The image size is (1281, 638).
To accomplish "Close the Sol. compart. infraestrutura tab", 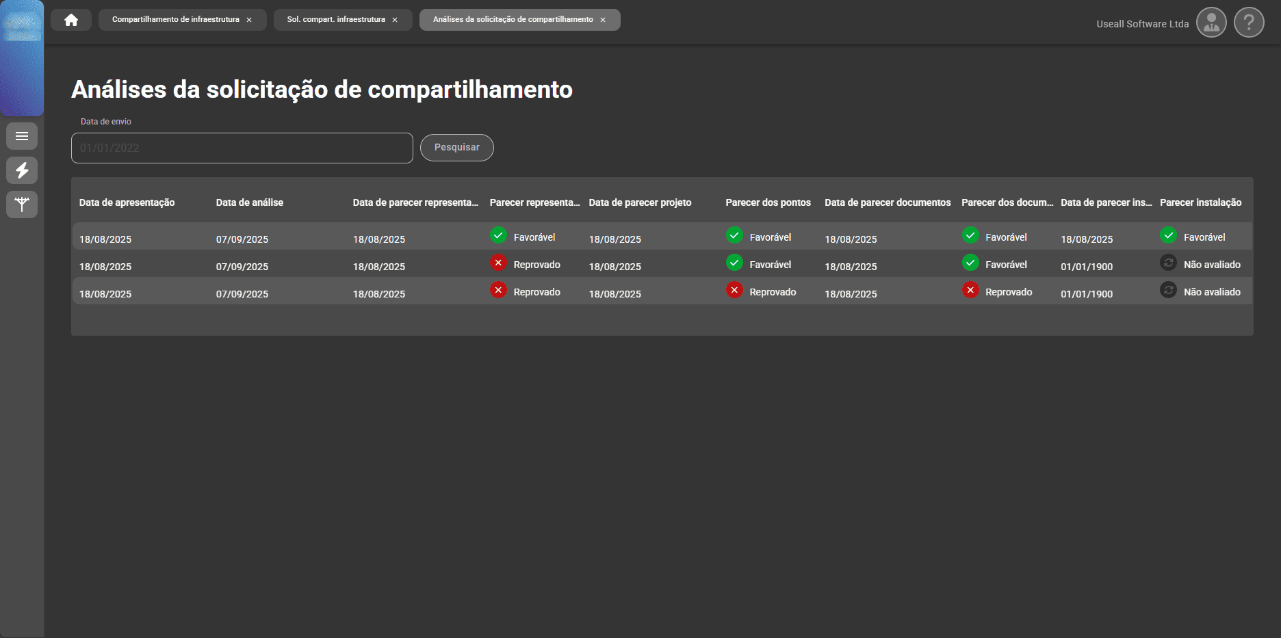I will pos(395,20).
